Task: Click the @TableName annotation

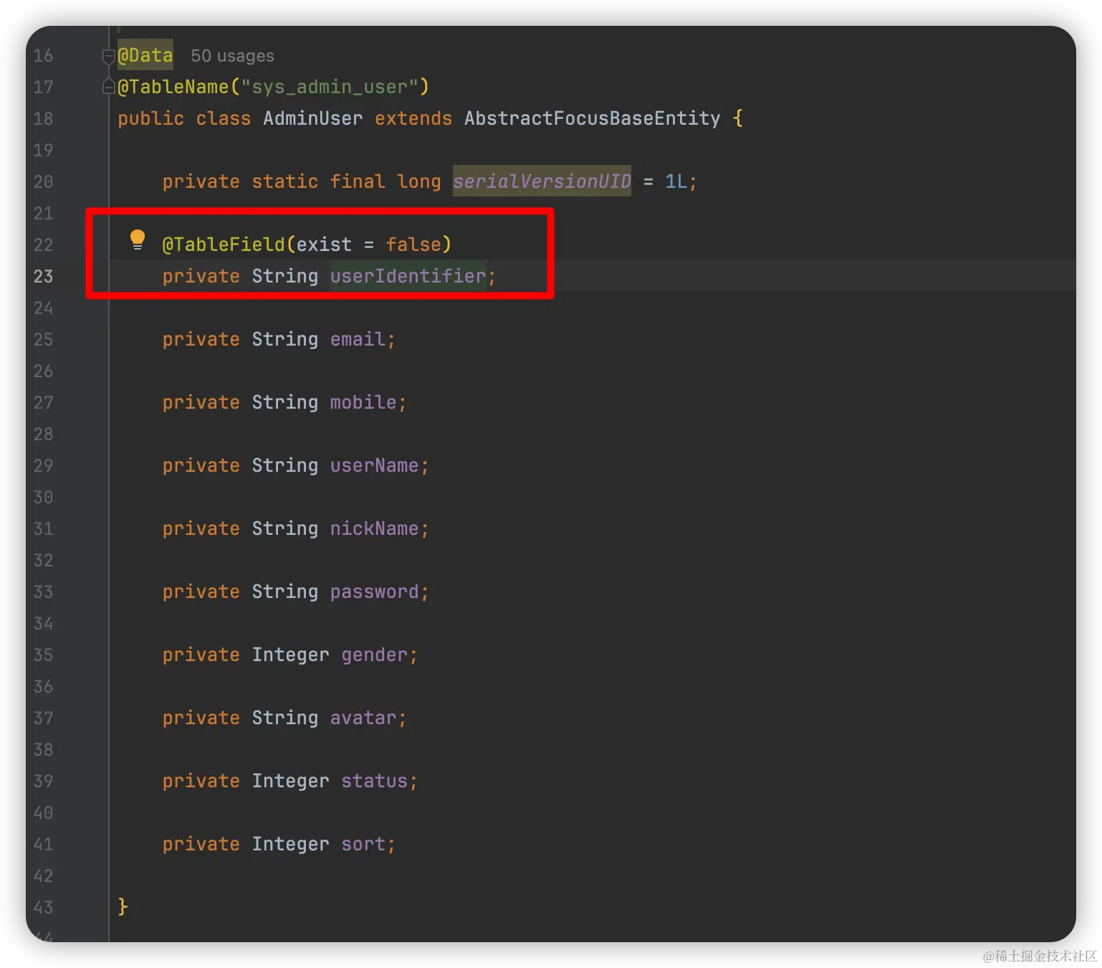Action: [173, 87]
